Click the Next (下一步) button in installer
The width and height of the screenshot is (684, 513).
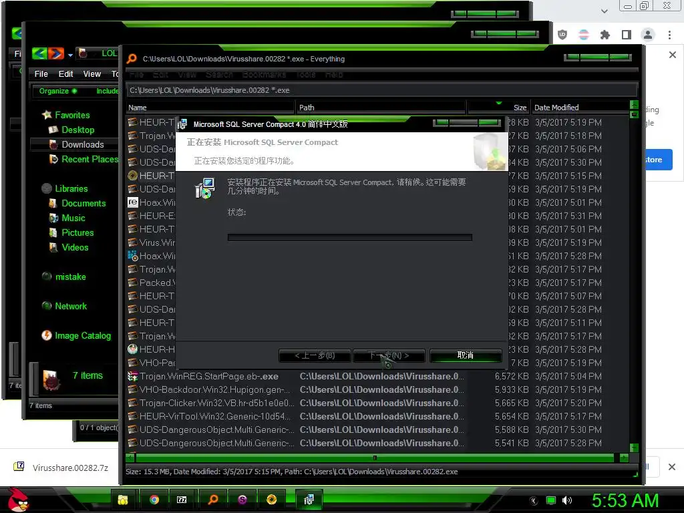pyautogui.click(x=388, y=355)
